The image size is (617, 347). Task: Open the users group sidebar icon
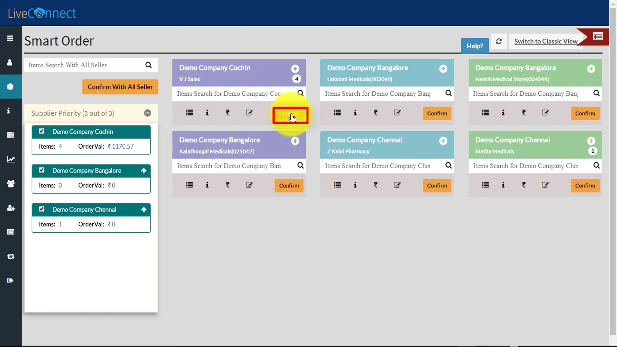[x=10, y=183]
